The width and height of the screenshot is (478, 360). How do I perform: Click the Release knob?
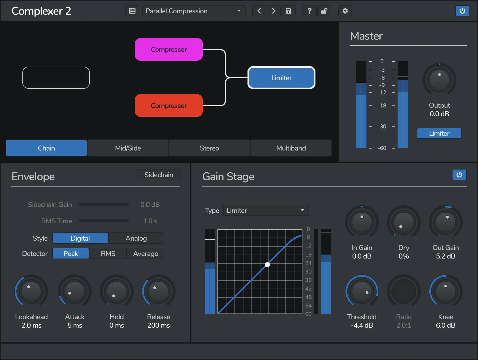click(x=159, y=291)
